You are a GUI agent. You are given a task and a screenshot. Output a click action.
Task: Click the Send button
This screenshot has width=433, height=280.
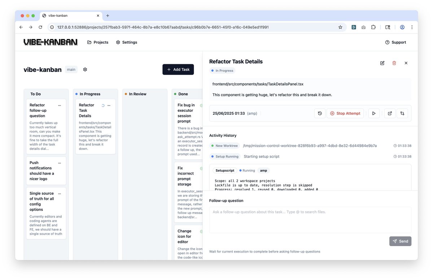pyautogui.click(x=400, y=241)
